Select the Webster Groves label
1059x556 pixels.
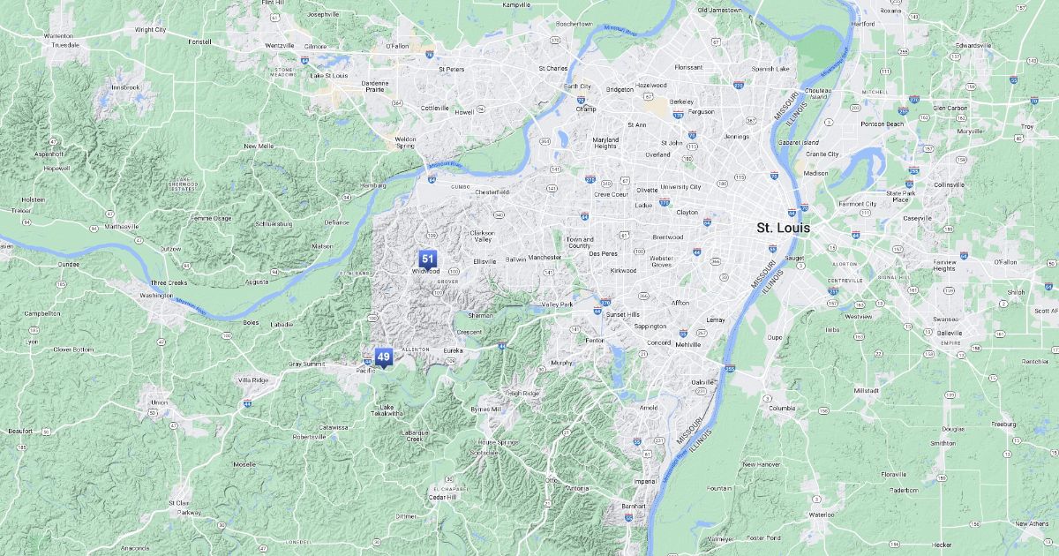click(661, 261)
